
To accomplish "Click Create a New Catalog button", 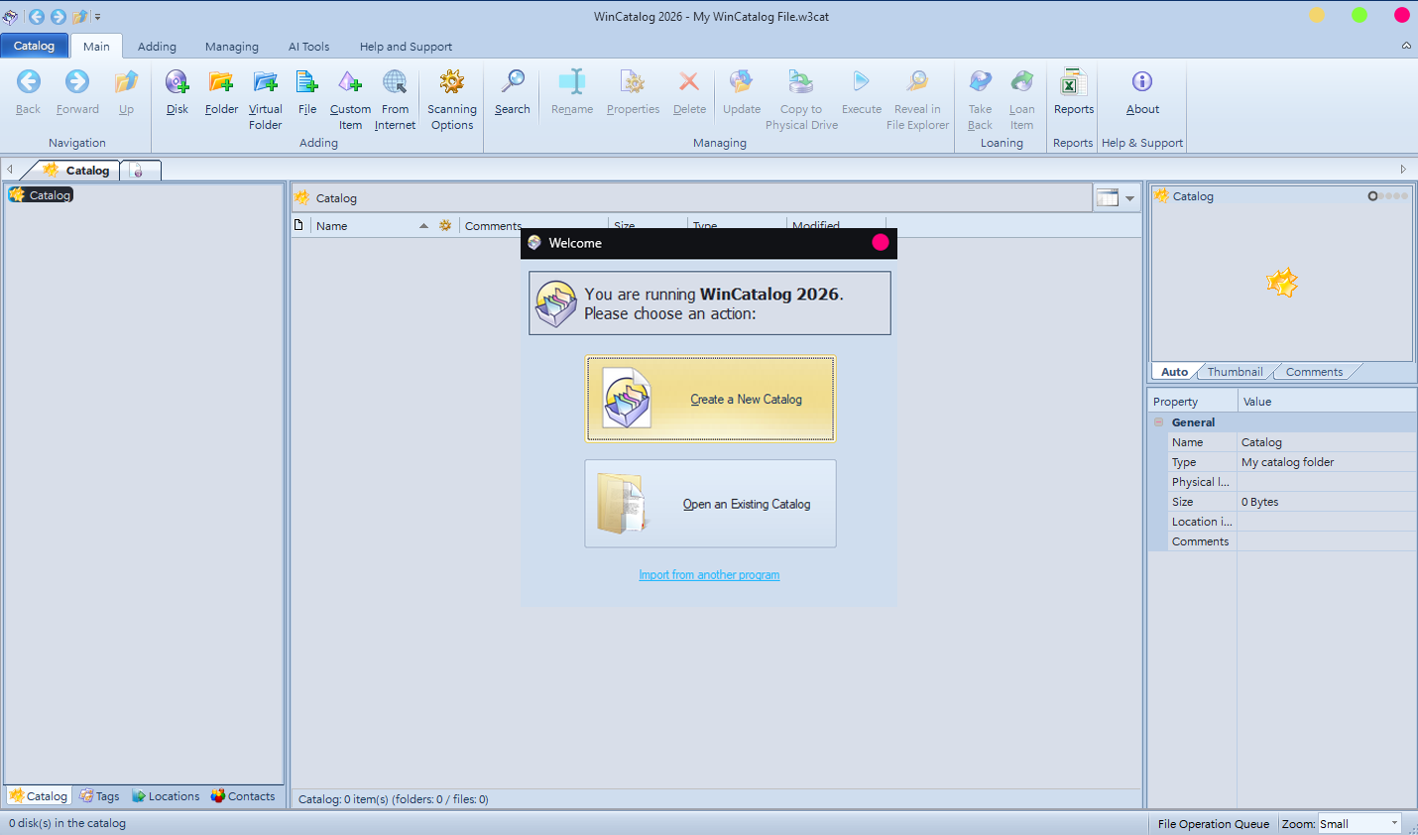I will (710, 399).
